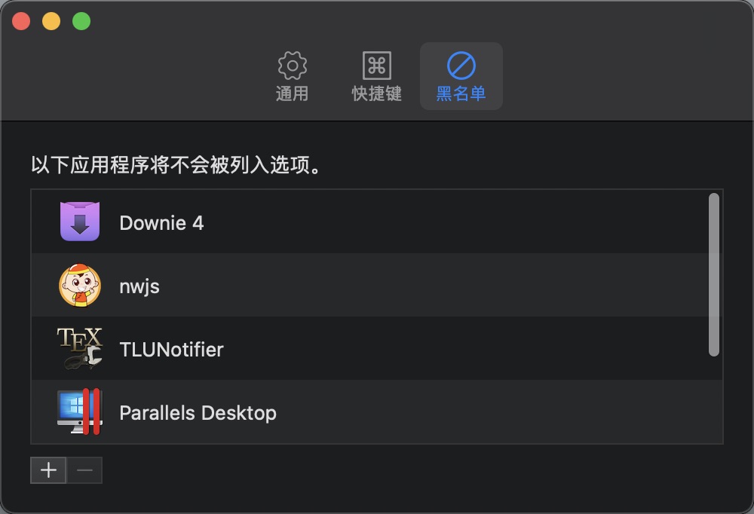
Task: Close the preferences window with red button
Action: point(21,21)
